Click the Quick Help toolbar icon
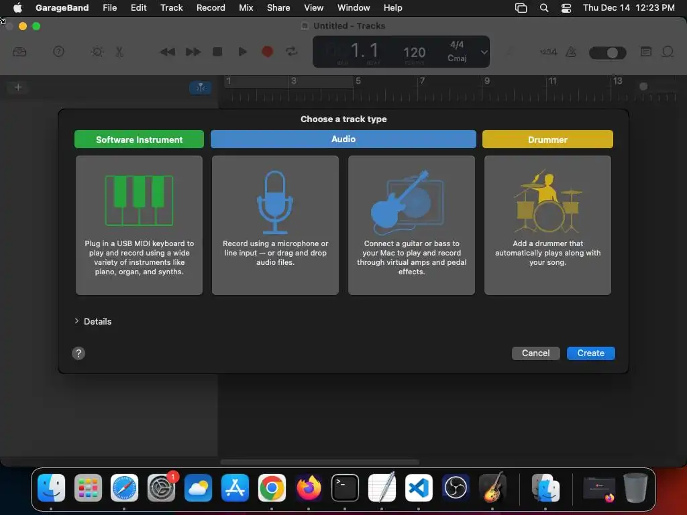 59,52
